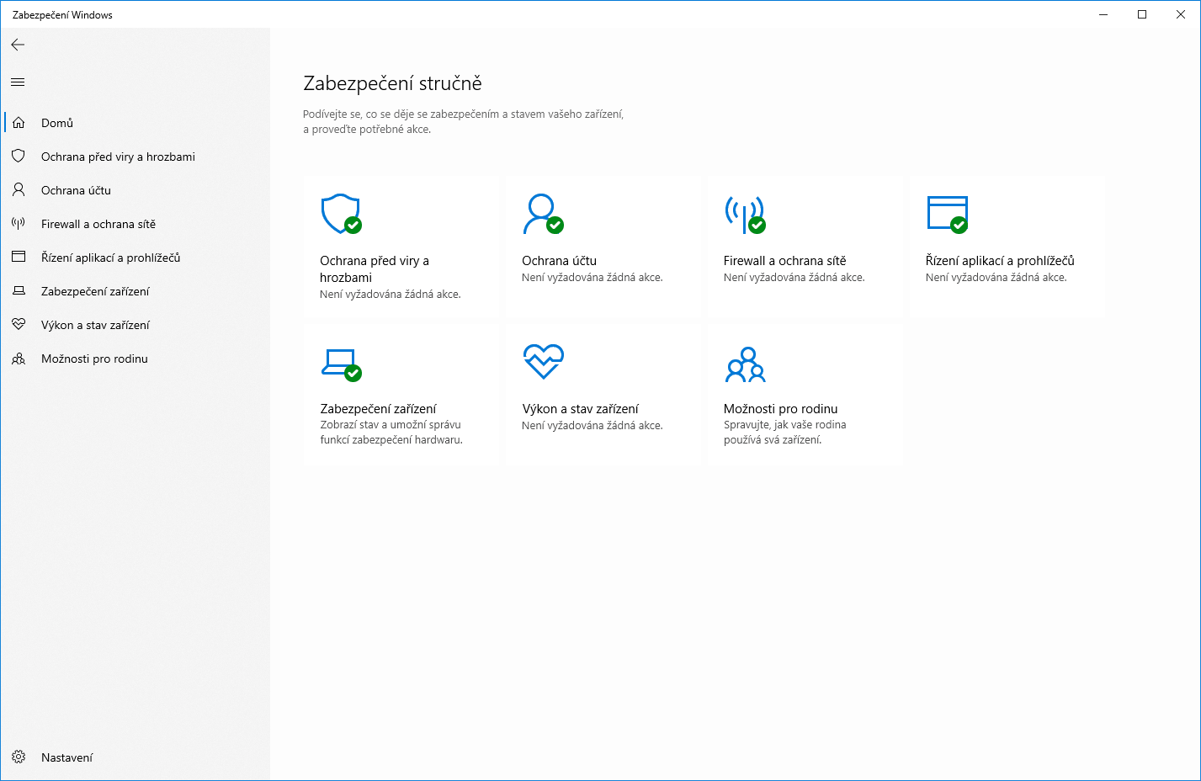Click the large family icon on Možnosti pro rodinu tile
Viewport: 1201px width, 781px height.
tap(746, 364)
